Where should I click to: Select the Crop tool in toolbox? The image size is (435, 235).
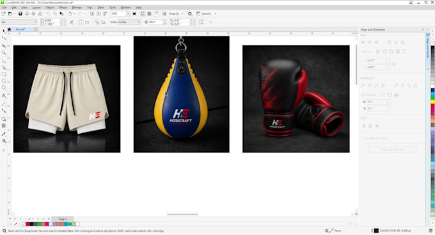coord(4,45)
